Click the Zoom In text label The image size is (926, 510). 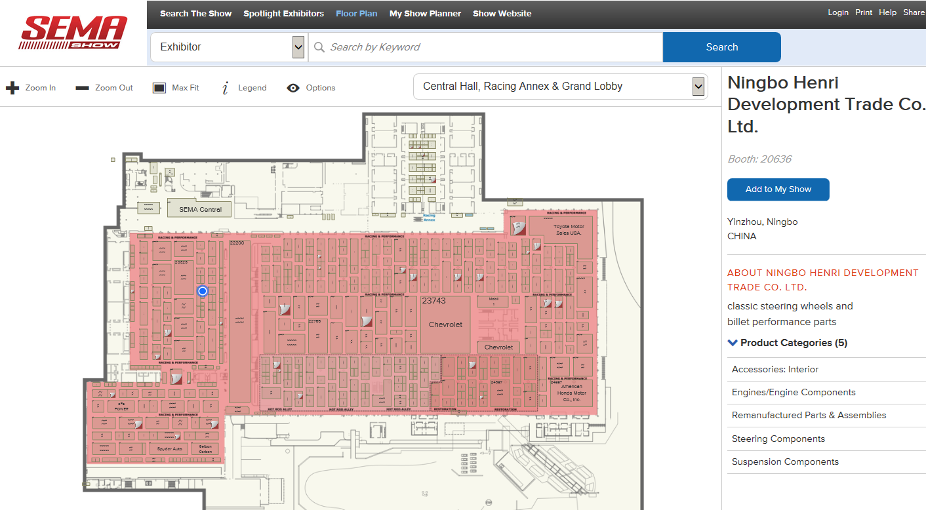(41, 88)
